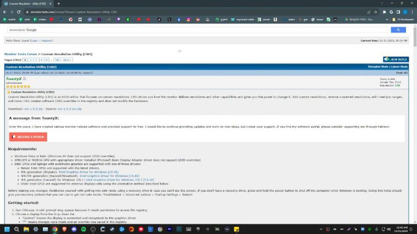
Task: Click the New Reply button
Action: (x=396, y=59)
